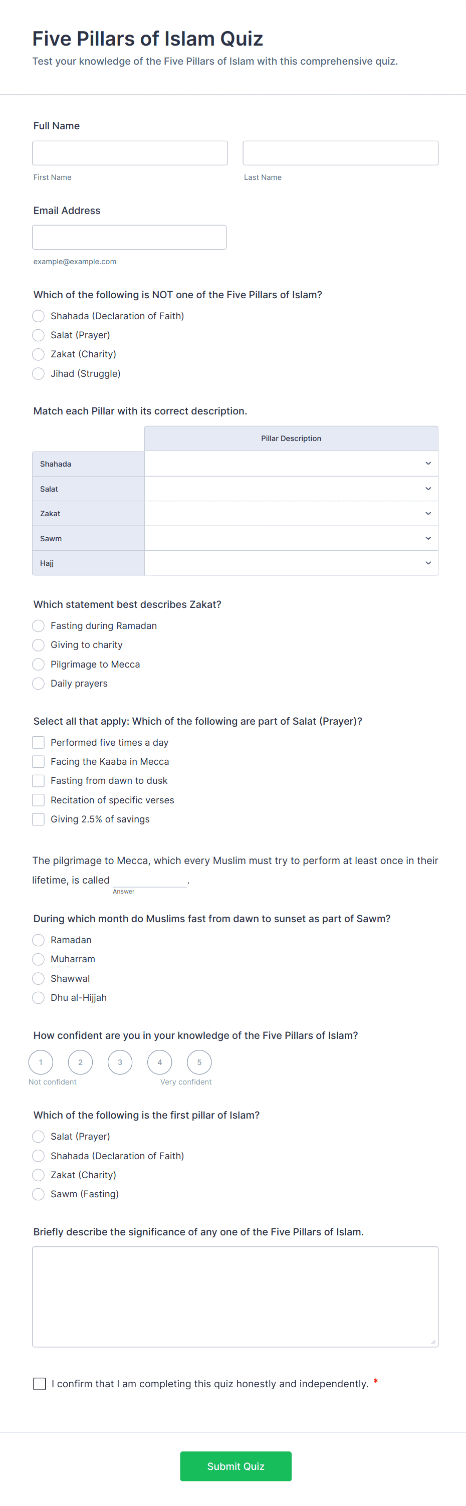
Task: Focus the First Name input field
Action: point(130,153)
